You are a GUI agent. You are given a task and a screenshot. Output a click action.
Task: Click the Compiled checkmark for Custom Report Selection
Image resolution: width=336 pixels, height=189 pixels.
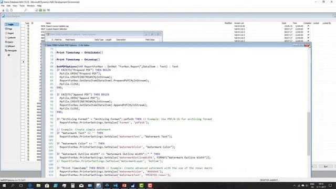pos(308,29)
